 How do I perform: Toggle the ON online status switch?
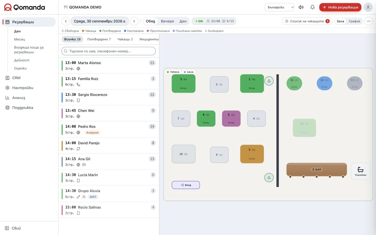pos(199,21)
